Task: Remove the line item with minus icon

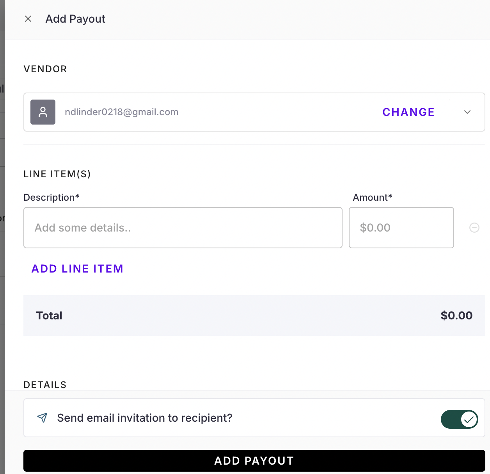Action: point(474,228)
